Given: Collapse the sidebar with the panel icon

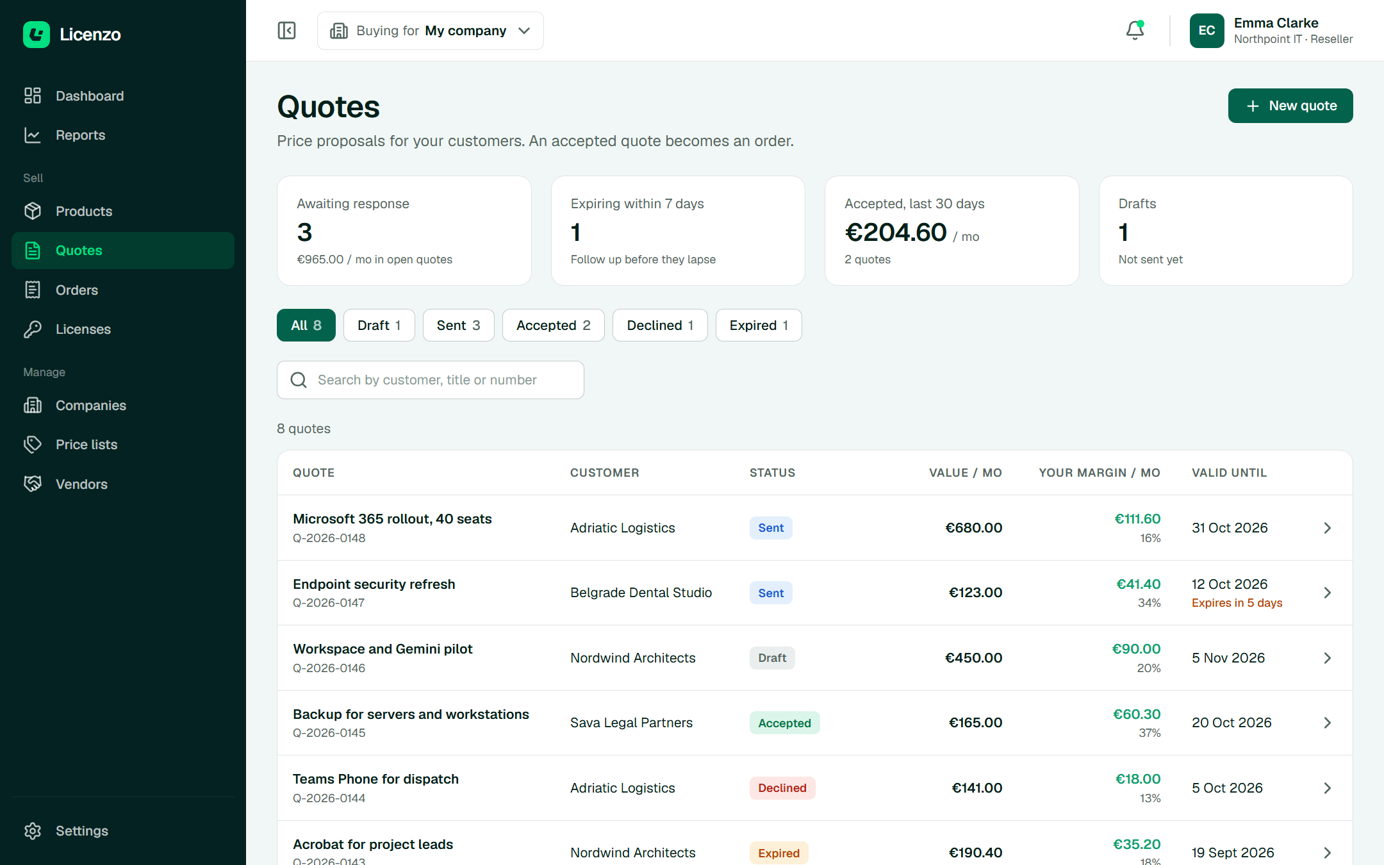Looking at the screenshot, I should [286, 31].
